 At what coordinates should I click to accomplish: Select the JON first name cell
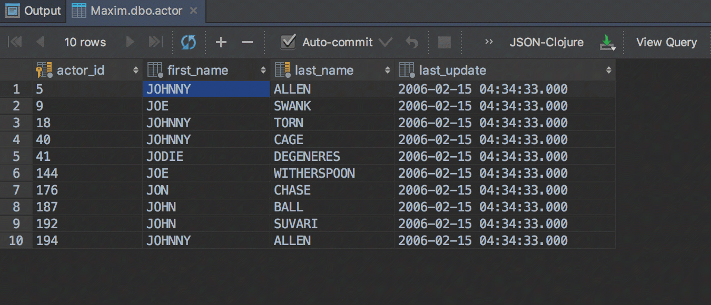point(206,190)
